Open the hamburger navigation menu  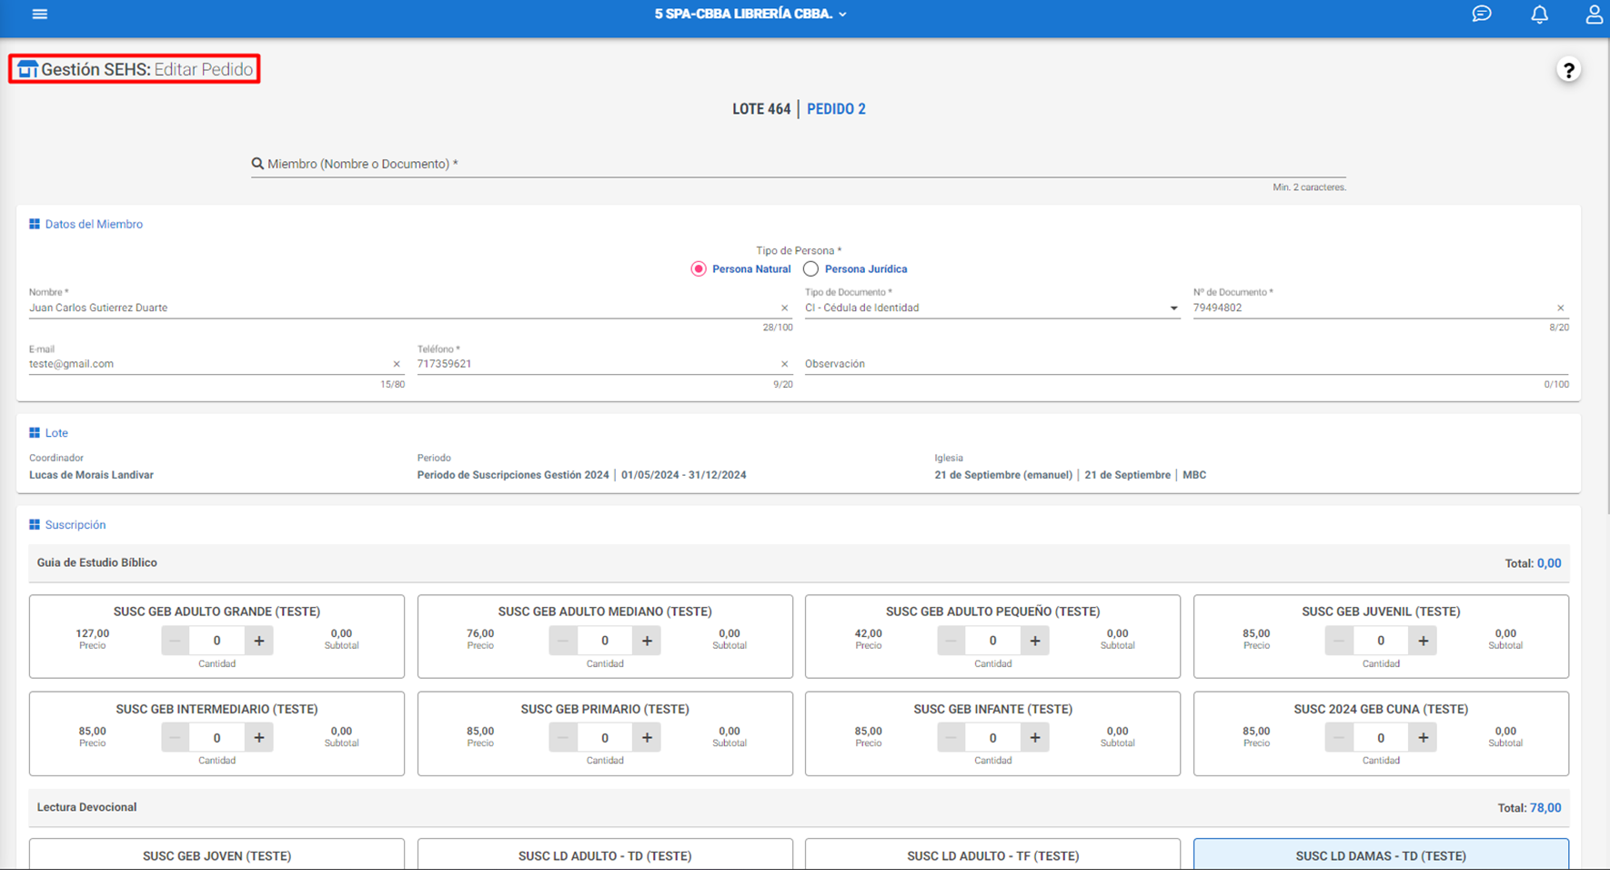40,14
